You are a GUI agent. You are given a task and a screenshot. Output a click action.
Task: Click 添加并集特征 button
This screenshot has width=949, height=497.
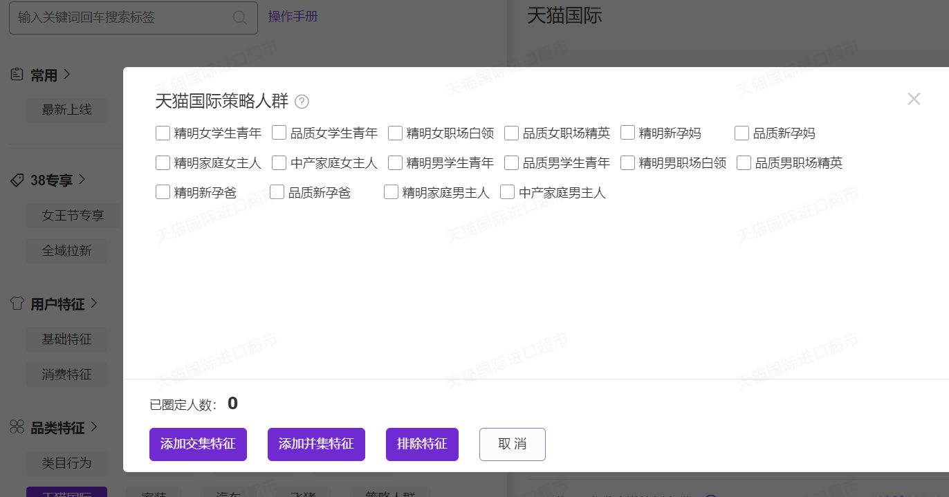coord(316,444)
